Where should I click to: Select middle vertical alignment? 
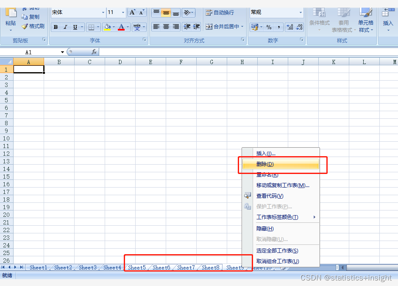[166, 12]
